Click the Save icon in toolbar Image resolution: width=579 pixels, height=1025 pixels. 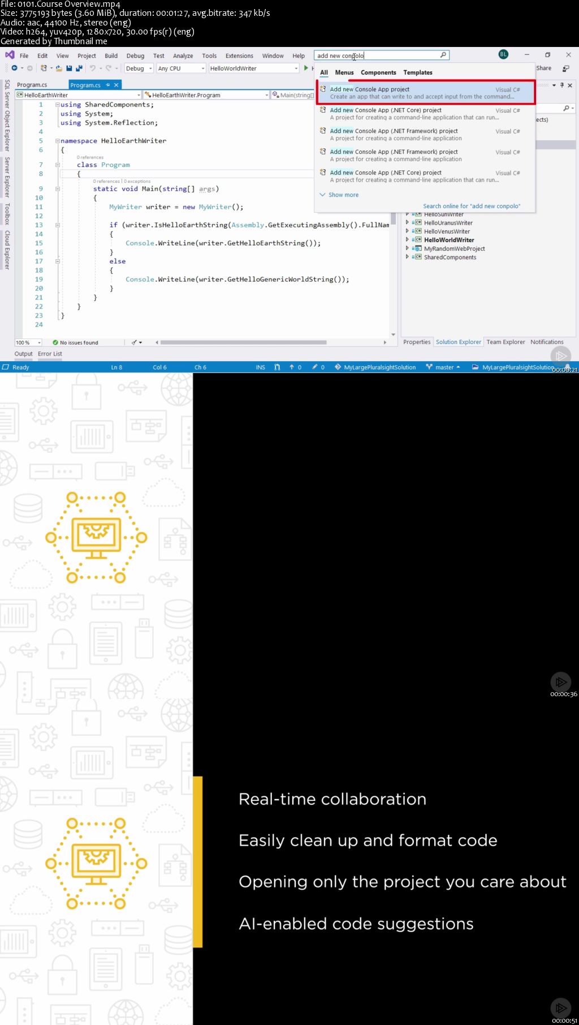point(69,68)
